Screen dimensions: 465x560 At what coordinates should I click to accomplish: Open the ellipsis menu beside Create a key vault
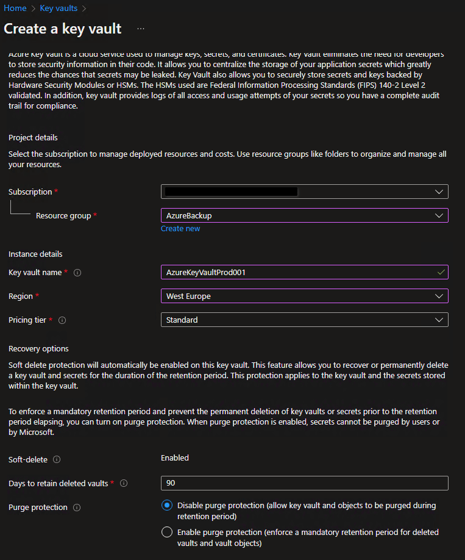click(x=141, y=29)
